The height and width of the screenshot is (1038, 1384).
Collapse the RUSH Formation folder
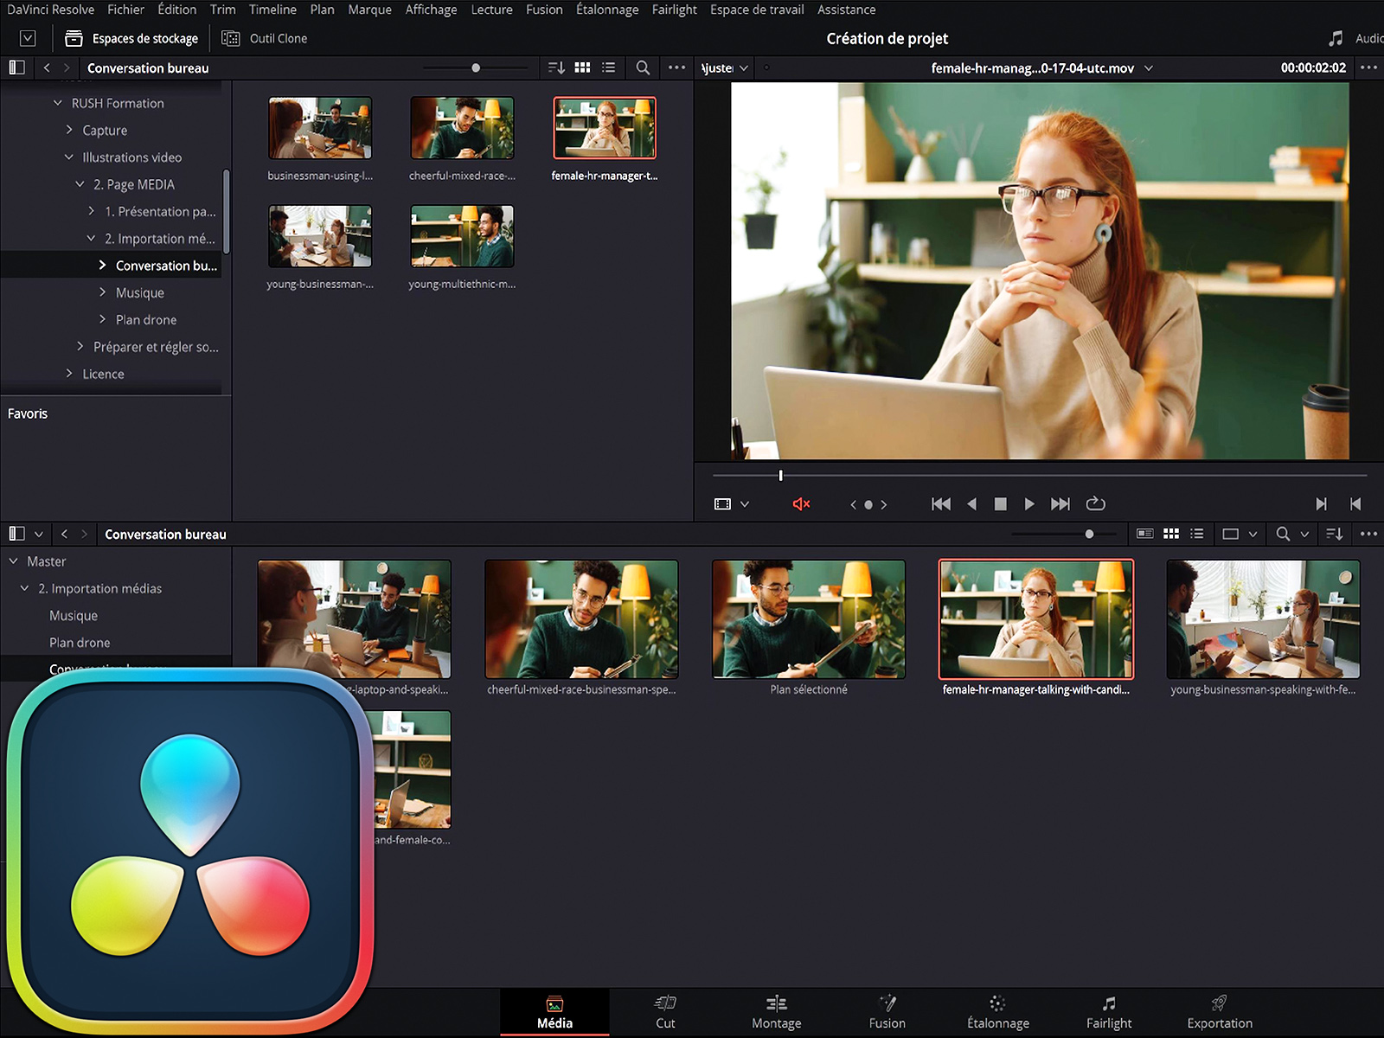coord(58,103)
